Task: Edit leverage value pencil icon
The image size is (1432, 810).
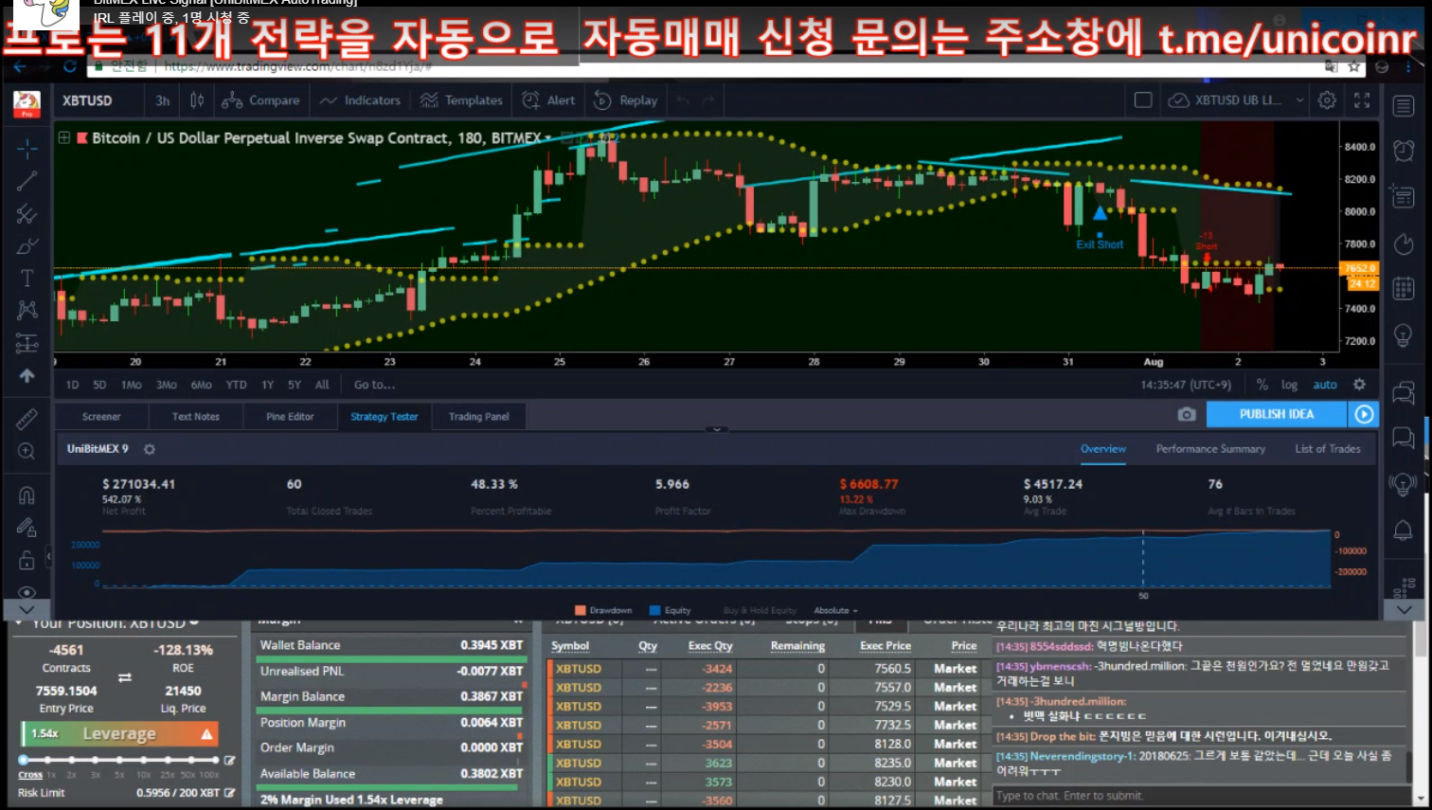Action: coord(229,760)
